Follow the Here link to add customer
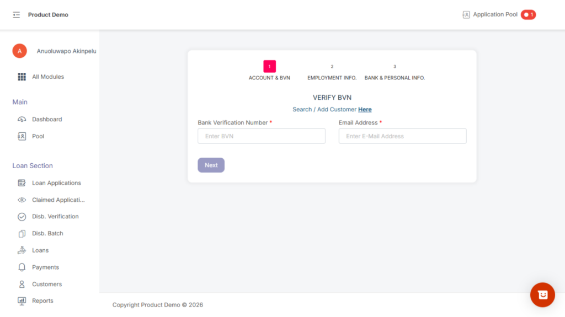The height and width of the screenshot is (317, 565). (x=365, y=110)
